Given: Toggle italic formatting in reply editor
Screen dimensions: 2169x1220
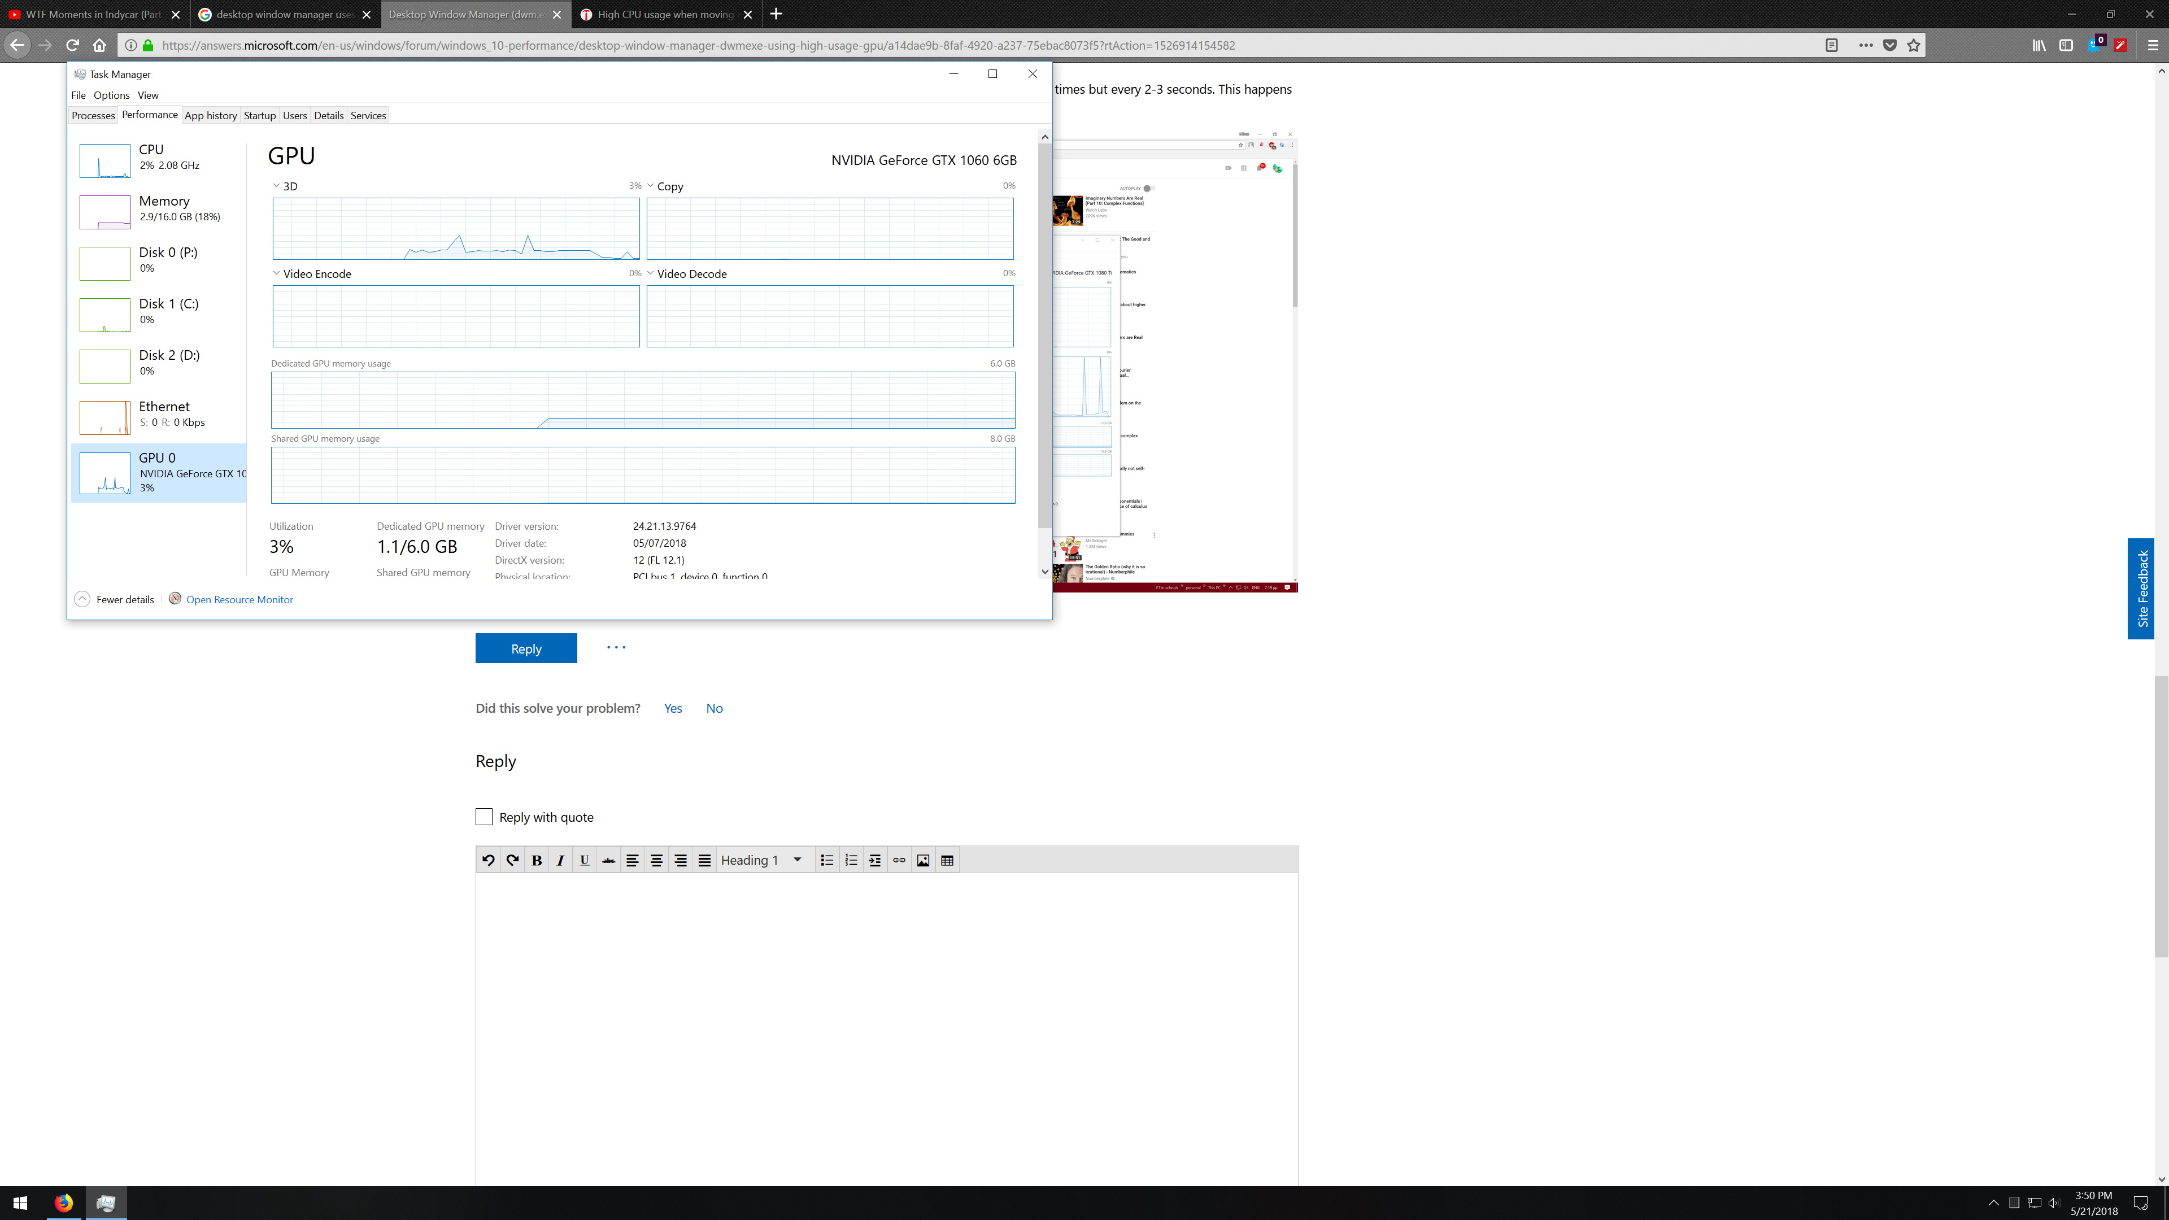Looking at the screenshot, I should [x=560, y=860].
